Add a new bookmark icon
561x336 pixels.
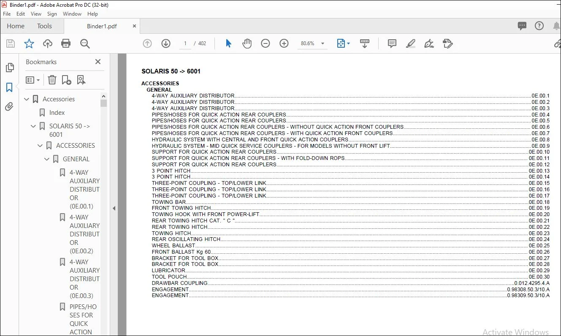coord(66,80)
